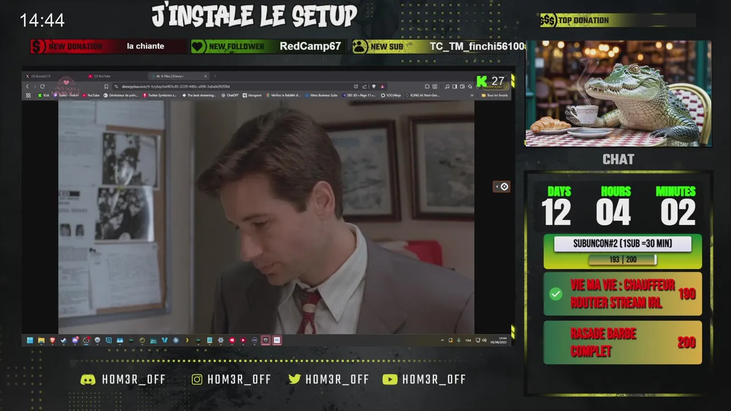Open the Kick bookmark
Viewport: 731px width, 411px height.
pos(43,95)
